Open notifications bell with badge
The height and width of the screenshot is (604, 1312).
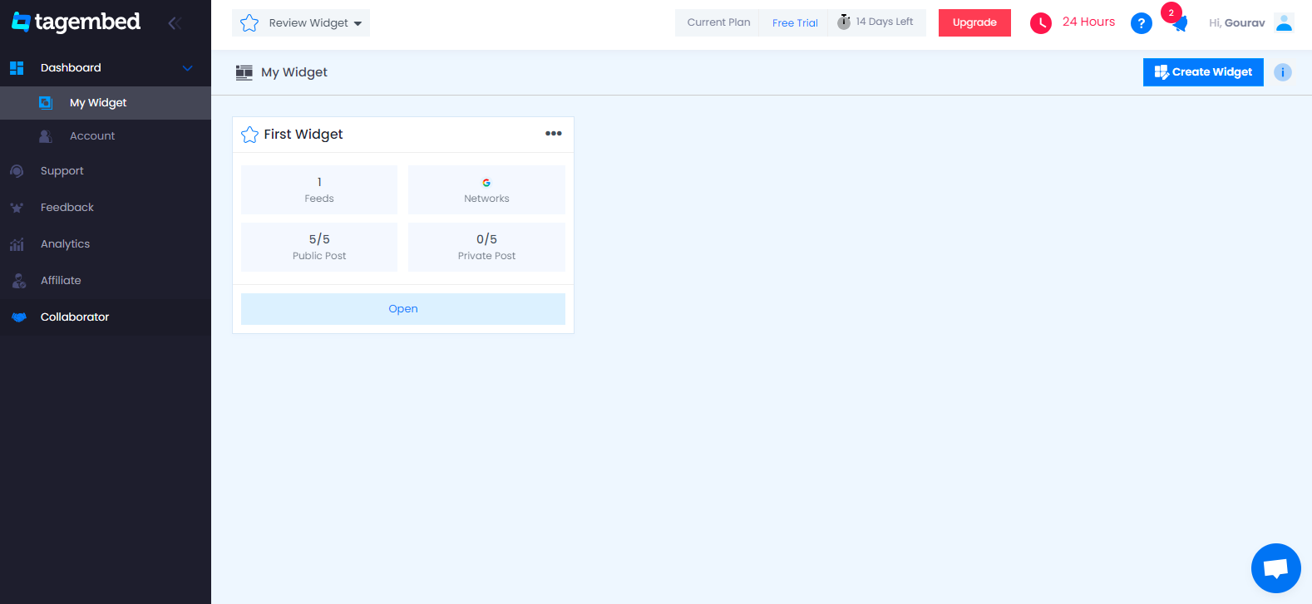click(x=1179, y=22)
